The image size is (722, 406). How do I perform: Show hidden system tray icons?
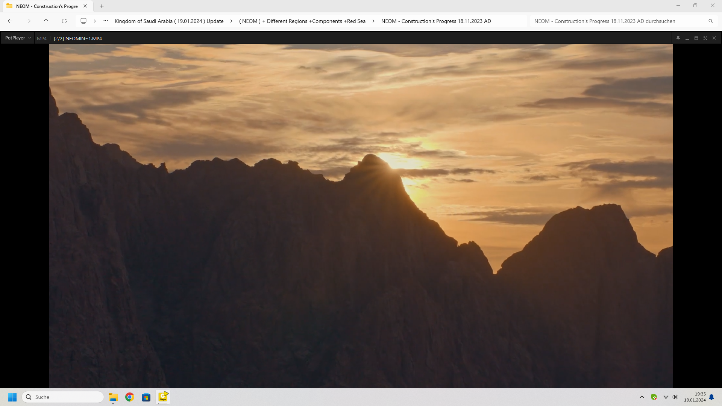pos(642,397)
